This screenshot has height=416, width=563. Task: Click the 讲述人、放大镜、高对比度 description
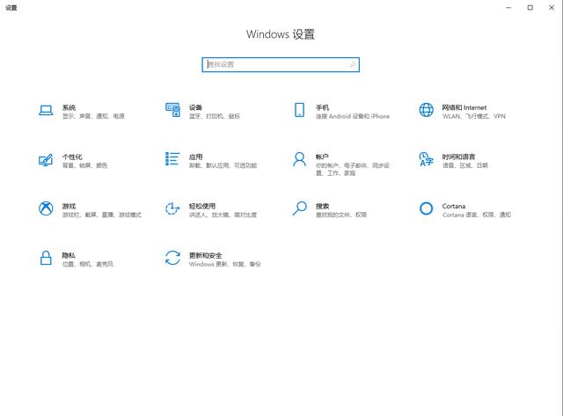223,215
